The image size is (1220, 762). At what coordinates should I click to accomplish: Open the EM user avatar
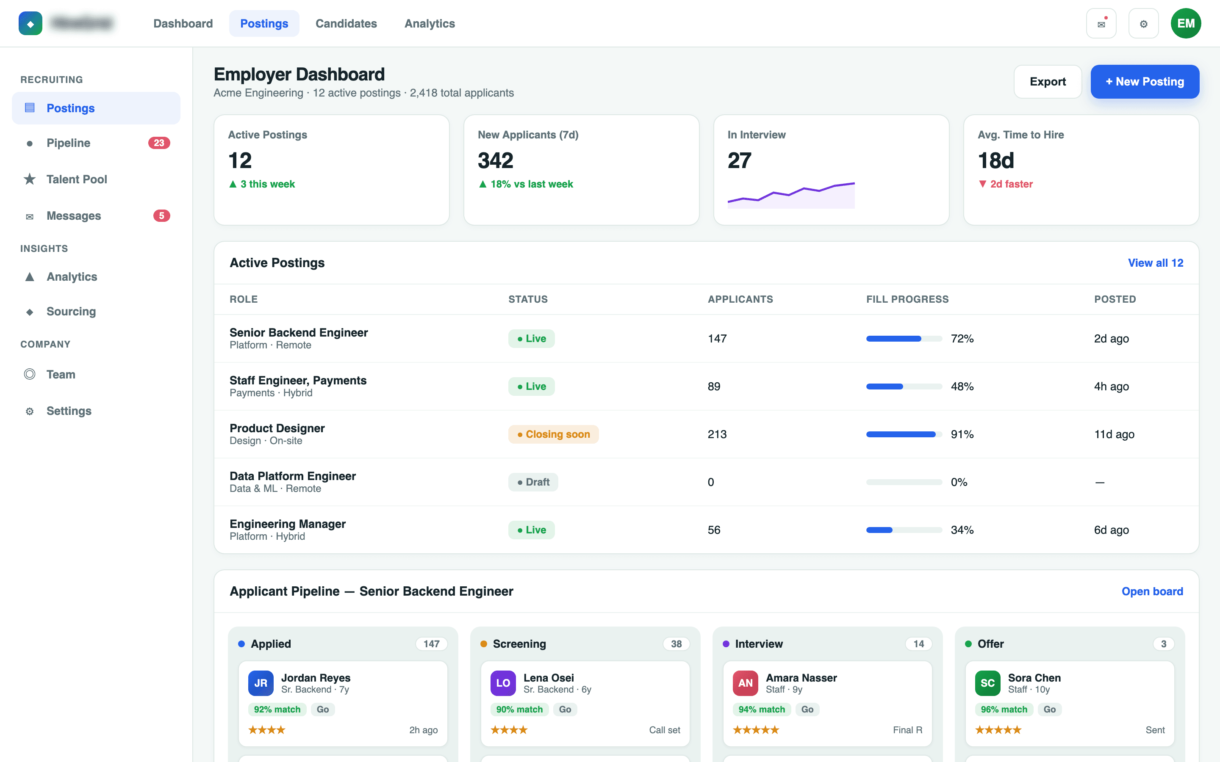(x=1186, y=24)
